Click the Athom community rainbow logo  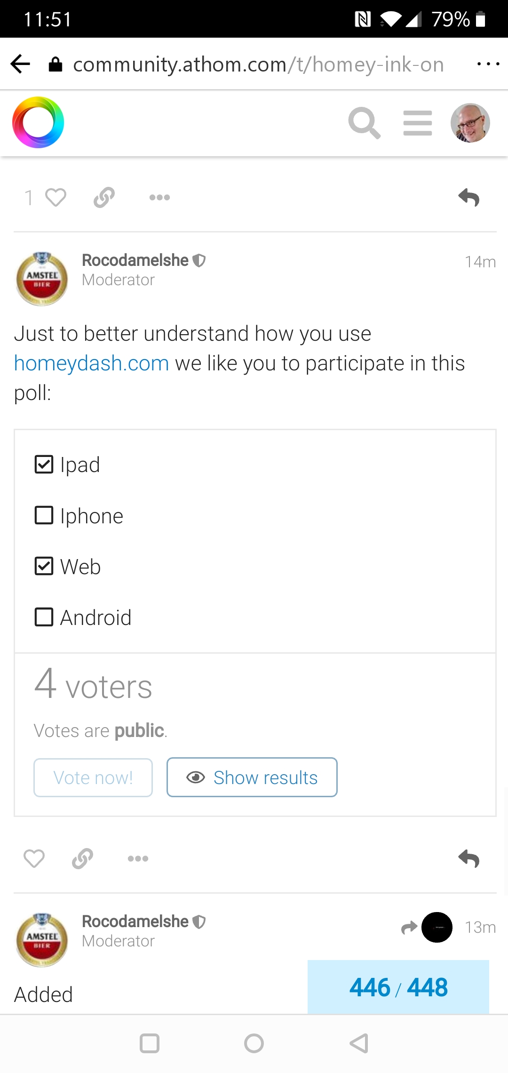coord(38,122)
